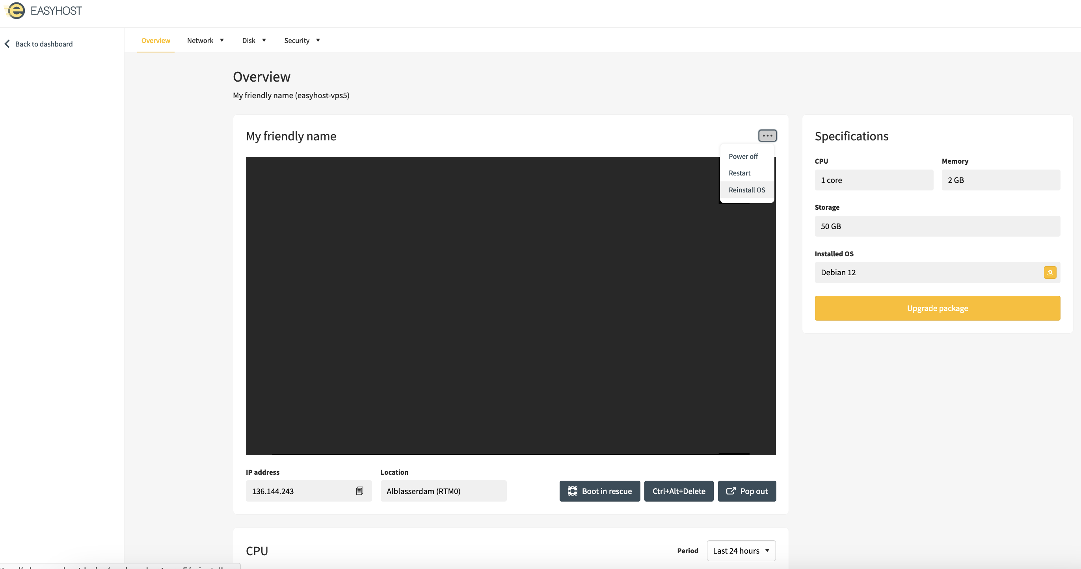Screen dimensions: 1081x569
Task: Send Ctrl+Alt+Delete to the server
Action: (679, 491)
